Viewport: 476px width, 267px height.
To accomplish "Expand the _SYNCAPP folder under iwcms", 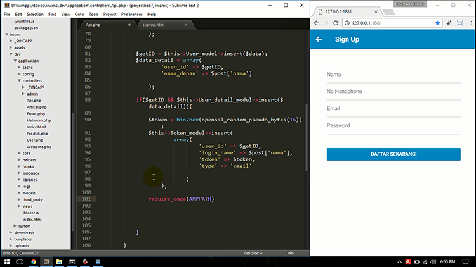I will (11, 41).
